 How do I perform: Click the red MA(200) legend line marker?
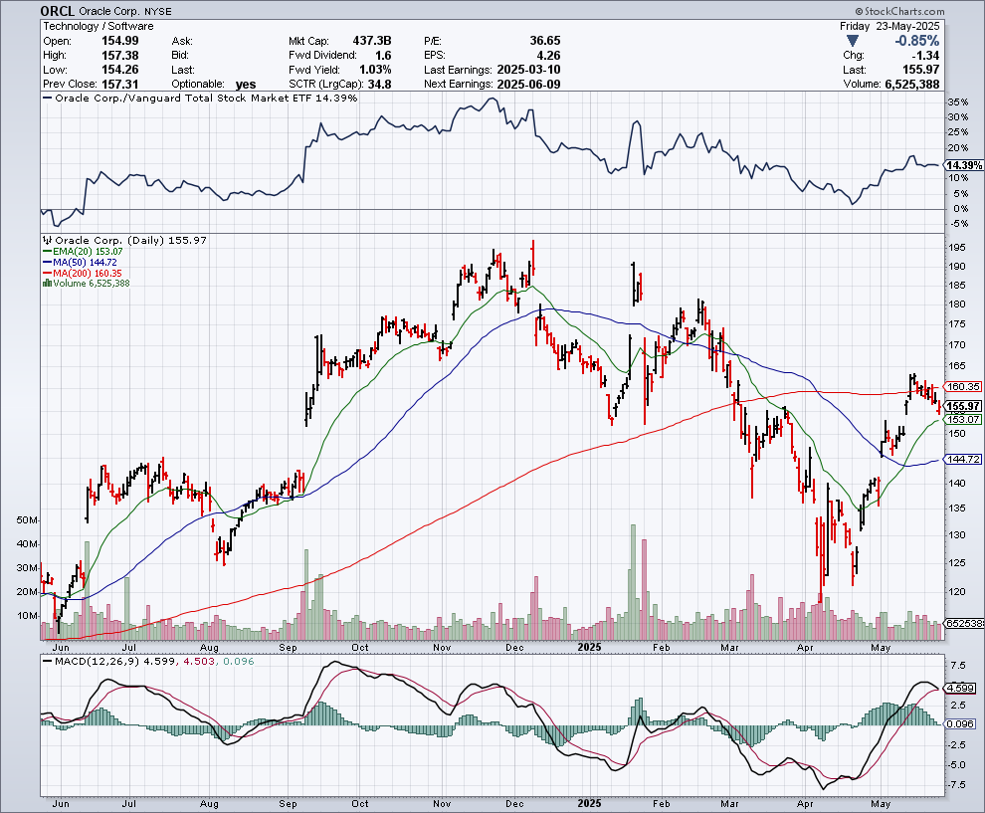coord(47,273)
